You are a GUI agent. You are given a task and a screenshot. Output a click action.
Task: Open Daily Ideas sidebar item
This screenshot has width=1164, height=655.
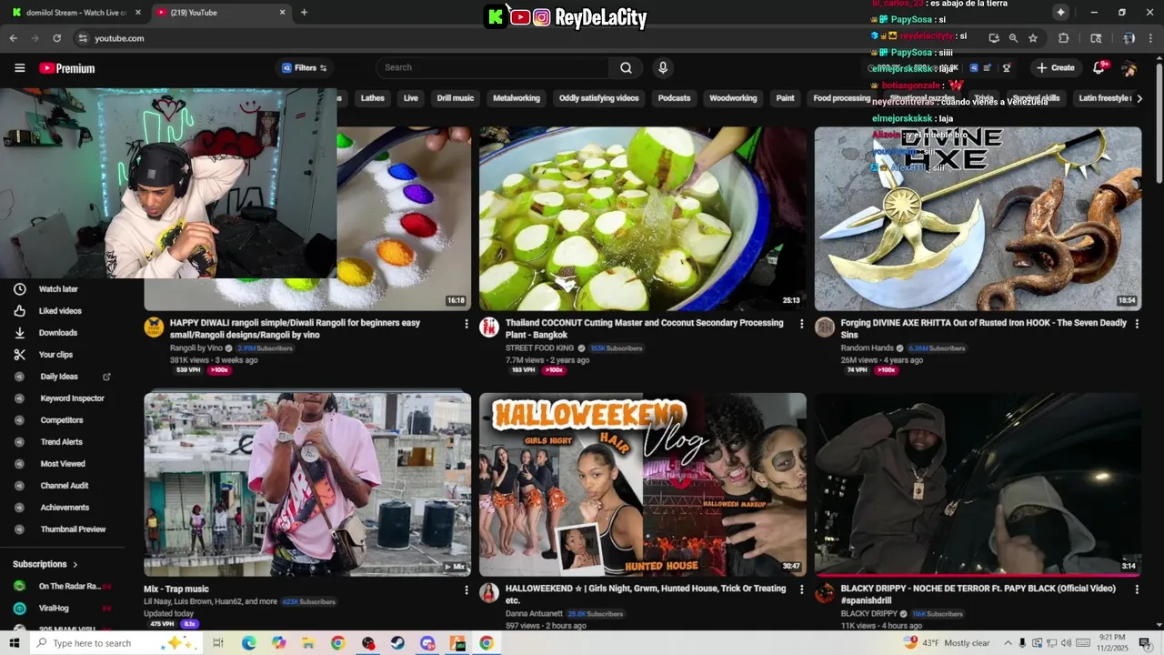(x=59, y=377)
